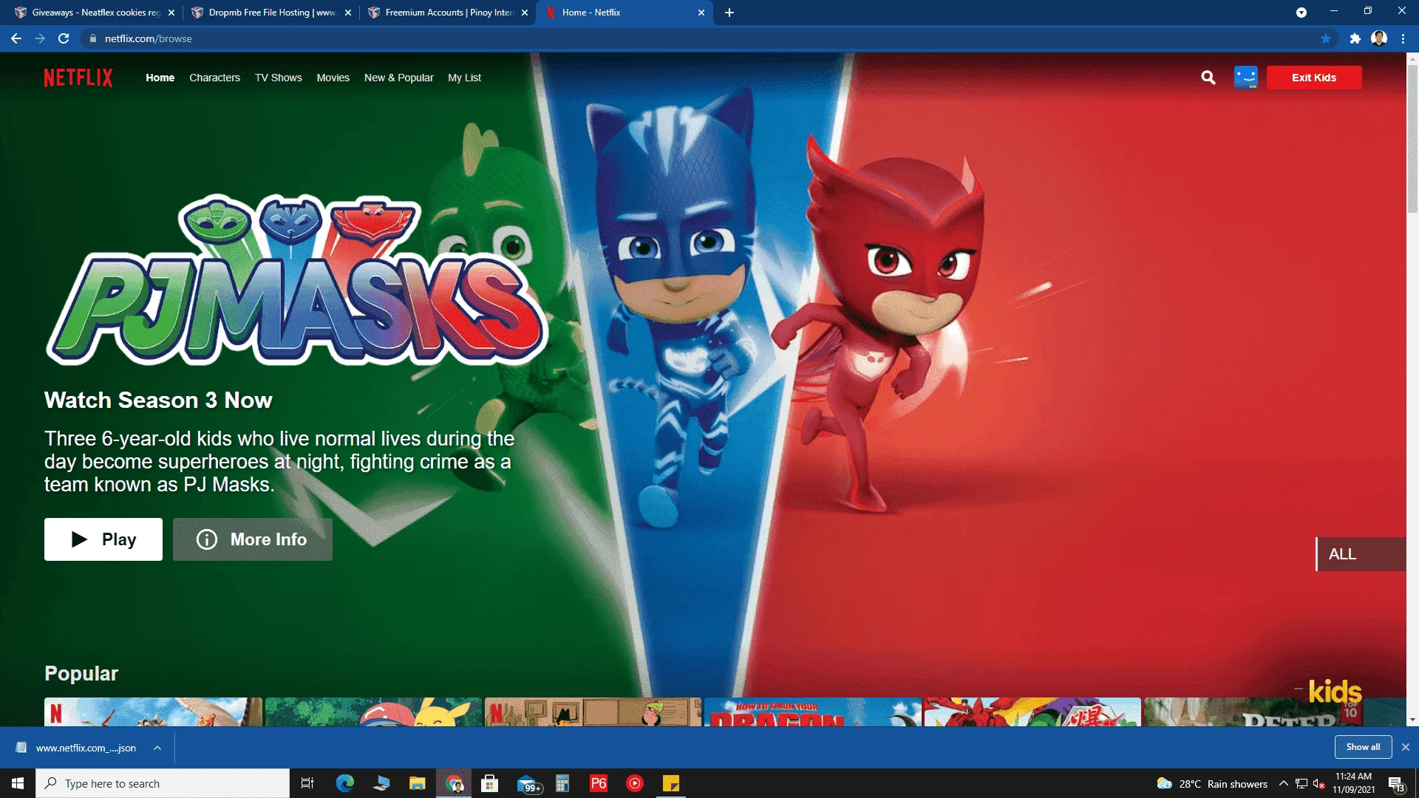Image resolution: width=1419 pixels, height=798 pixels.
Task: Open the Calculator app on taskbar
Action: (562, 783)
